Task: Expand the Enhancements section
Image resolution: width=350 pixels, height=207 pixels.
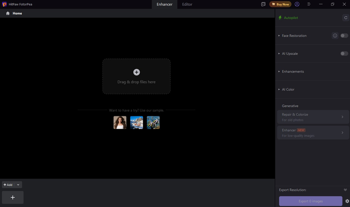Action: [293, 71]
